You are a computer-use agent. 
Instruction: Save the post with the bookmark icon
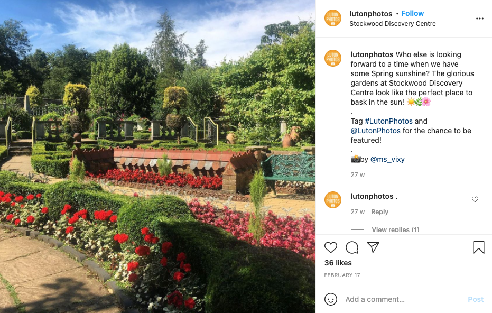(x=478, y=247)
